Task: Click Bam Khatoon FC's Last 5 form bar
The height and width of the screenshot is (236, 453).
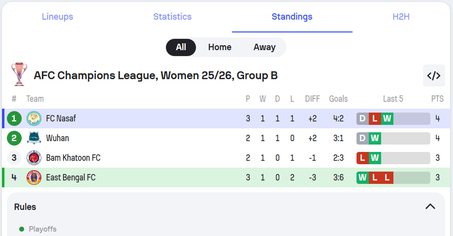Action: coord(393,158)
